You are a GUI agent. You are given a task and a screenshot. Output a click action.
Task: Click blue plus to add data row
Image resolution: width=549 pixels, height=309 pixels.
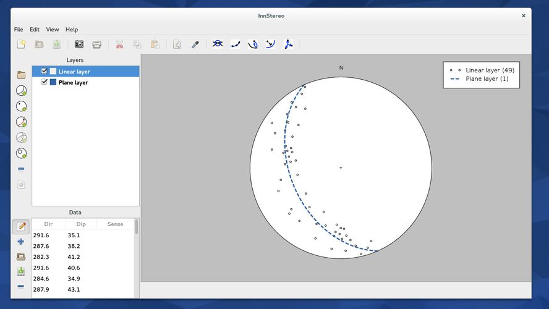pos(21,242)
